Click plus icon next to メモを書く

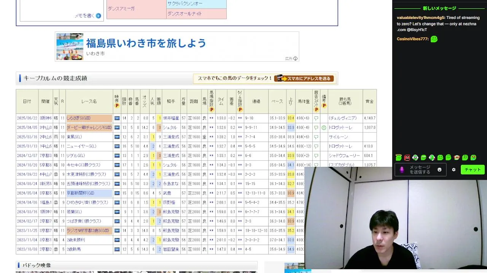tap(99, 16)
